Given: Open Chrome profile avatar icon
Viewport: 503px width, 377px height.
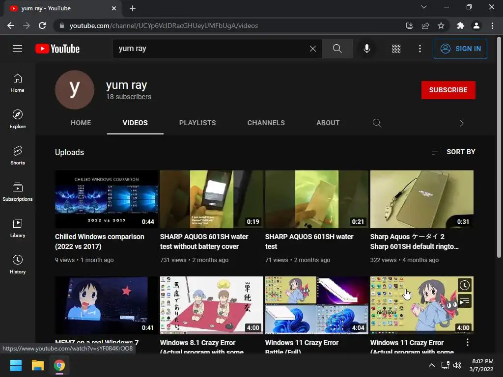Looking at the screenshot, I should click(x=476, y=26).
